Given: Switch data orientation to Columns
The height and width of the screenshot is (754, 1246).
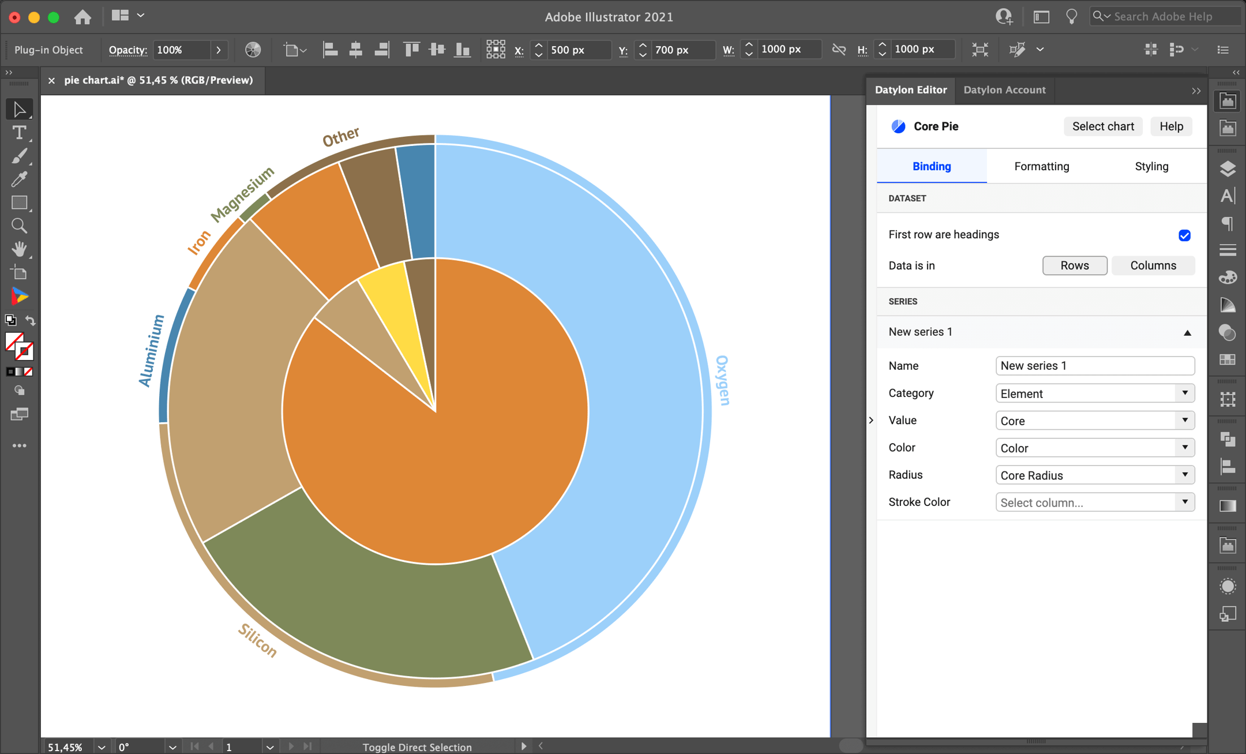Looking at the screenshot, I should point(1152,265).
